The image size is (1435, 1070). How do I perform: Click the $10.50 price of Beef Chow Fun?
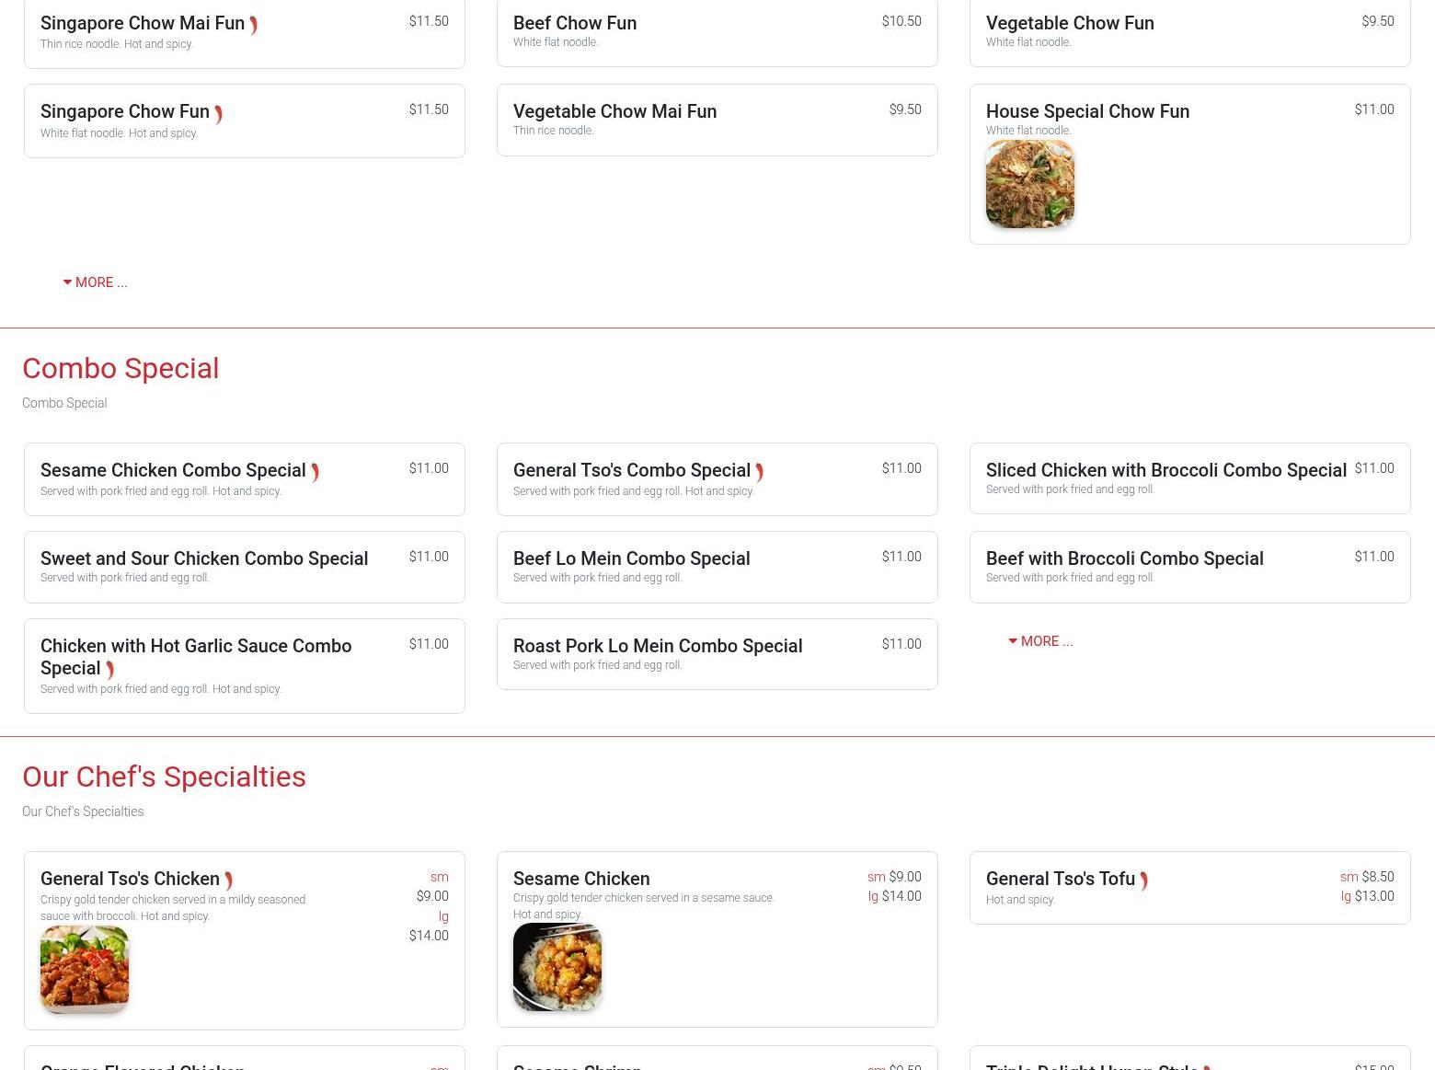click(901, 21)
